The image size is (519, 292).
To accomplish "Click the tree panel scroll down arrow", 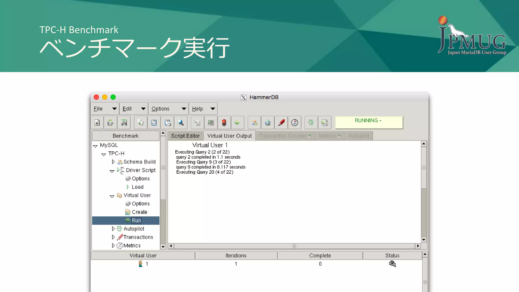I will 163,247.
